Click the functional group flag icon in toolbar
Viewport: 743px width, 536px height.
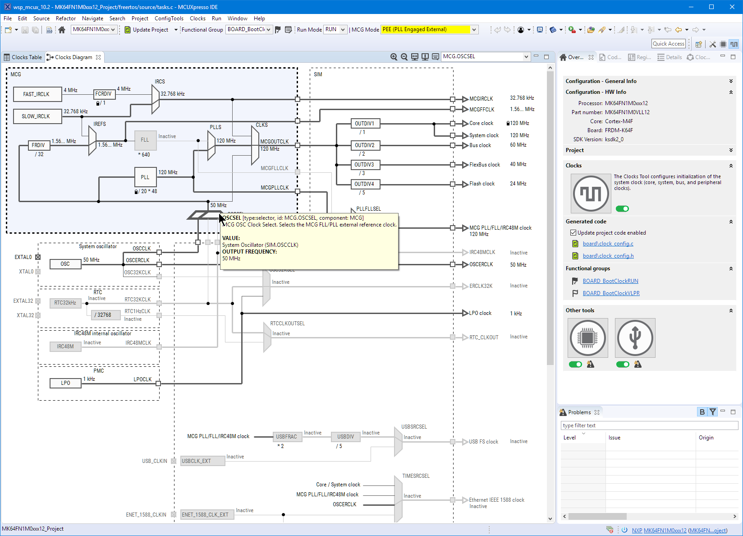click(x=278, y=30)
